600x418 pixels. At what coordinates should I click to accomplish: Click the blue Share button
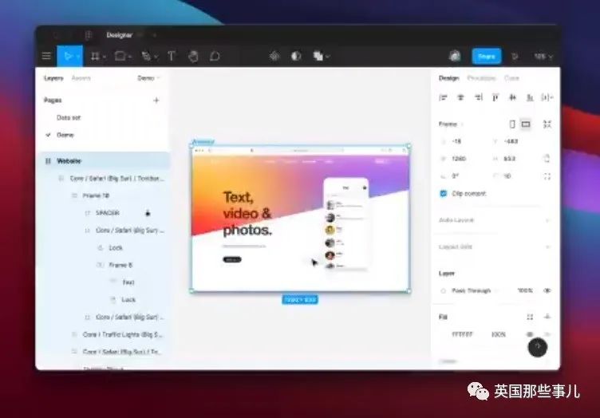point(487,56)
